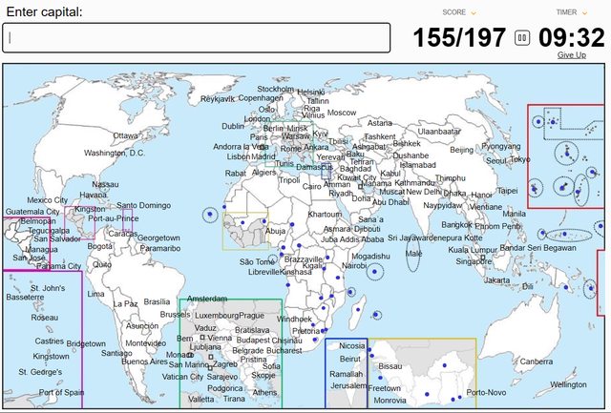
Task: Click the Ottawa label in Canada
Action: tap(126, 135)
